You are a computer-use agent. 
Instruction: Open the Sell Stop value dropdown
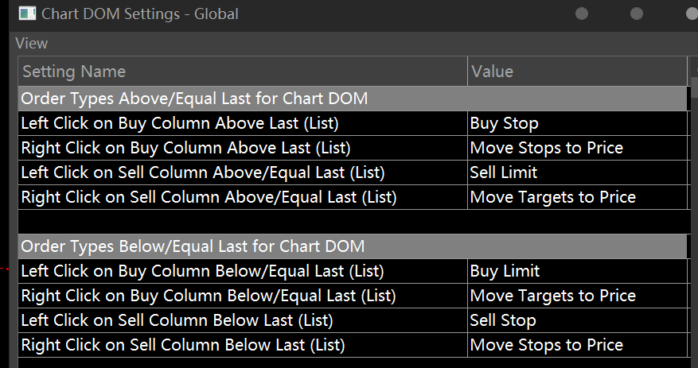coord(576,320)
